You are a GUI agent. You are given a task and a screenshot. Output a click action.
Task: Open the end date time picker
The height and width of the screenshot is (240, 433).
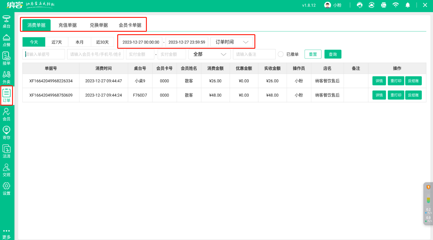tap(187, 42)
